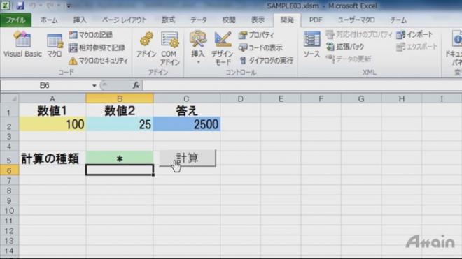This screenshot has height=259, width=462.
Task: Click the Select All corner button
Action: (x=10, y=98)
